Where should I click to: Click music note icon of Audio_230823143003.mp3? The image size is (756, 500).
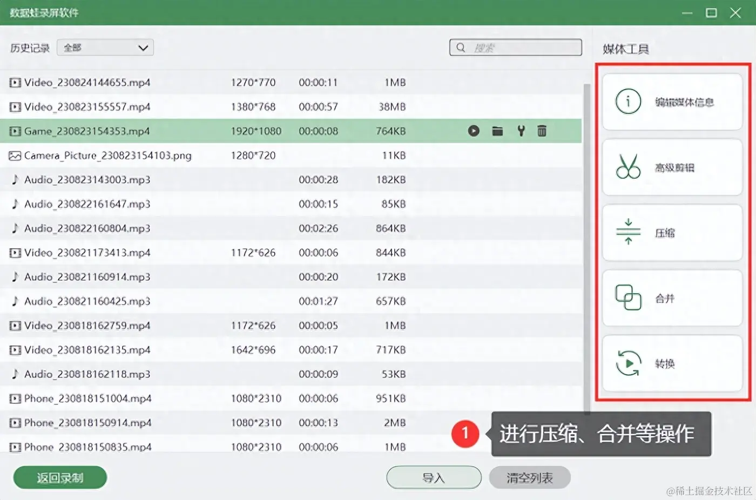tap(15, 179)
